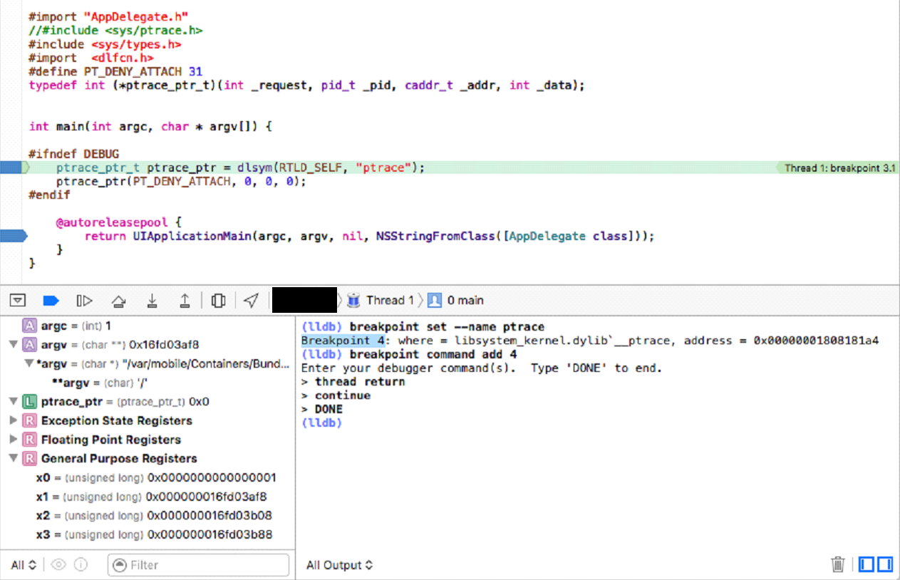Click the '<dlfcn.h>' import
Viewport: 900px width, 580px height.
tap(122, 58)
